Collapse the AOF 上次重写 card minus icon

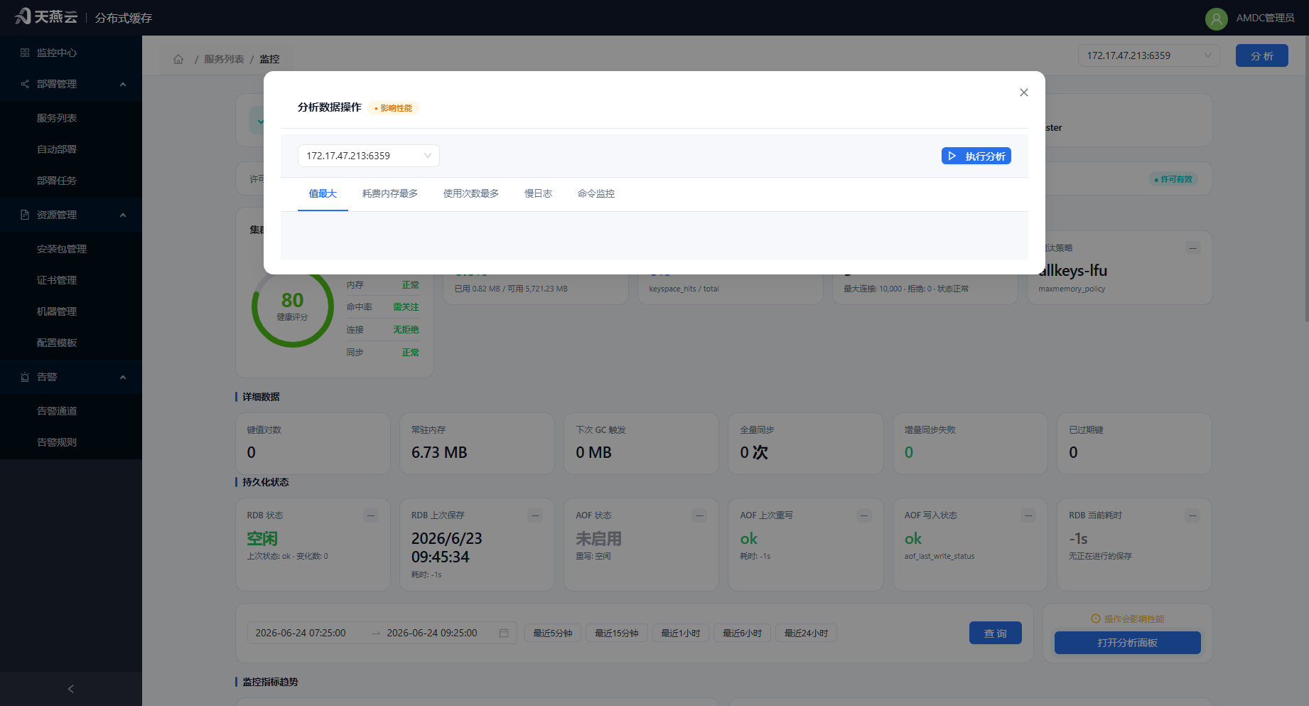click(x=864, y=515)
